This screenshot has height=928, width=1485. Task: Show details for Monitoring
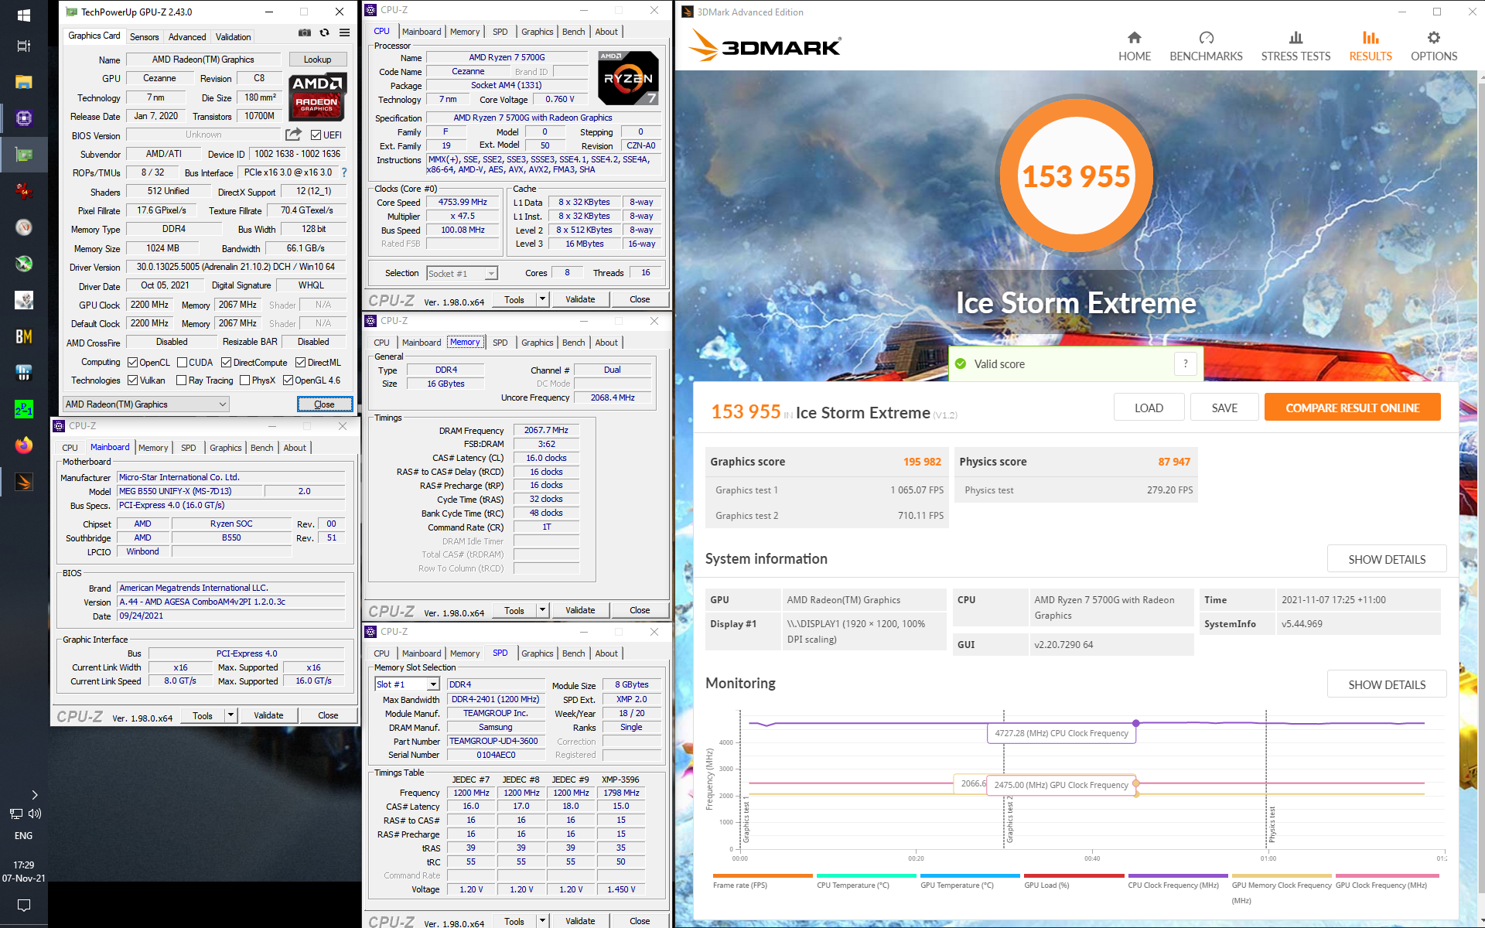(1387, 684)
